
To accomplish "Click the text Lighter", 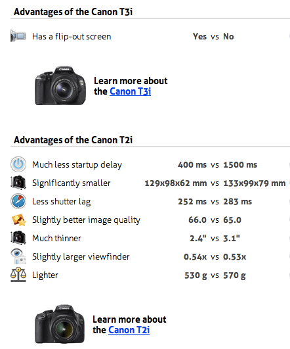I will click(x=45, y=275).
